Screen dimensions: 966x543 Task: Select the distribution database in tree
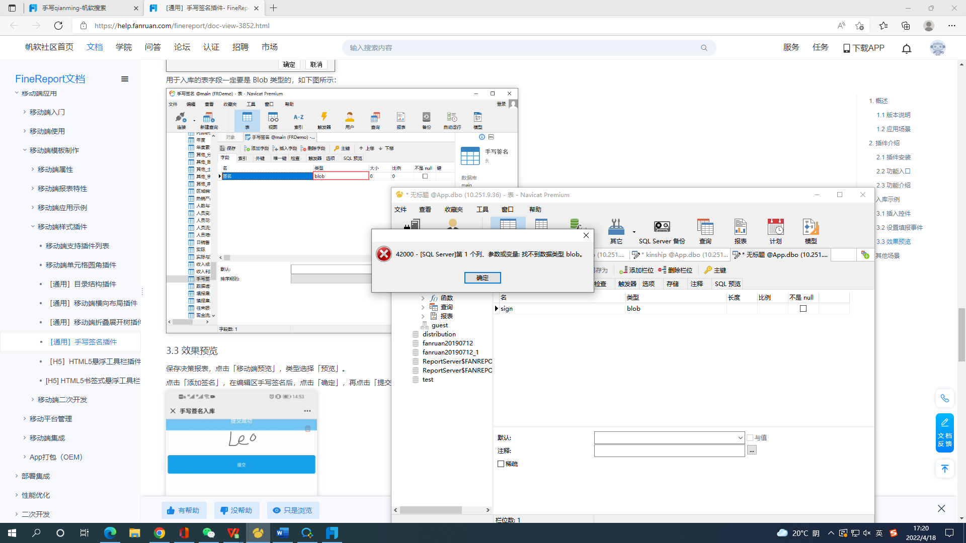(439, 334)
